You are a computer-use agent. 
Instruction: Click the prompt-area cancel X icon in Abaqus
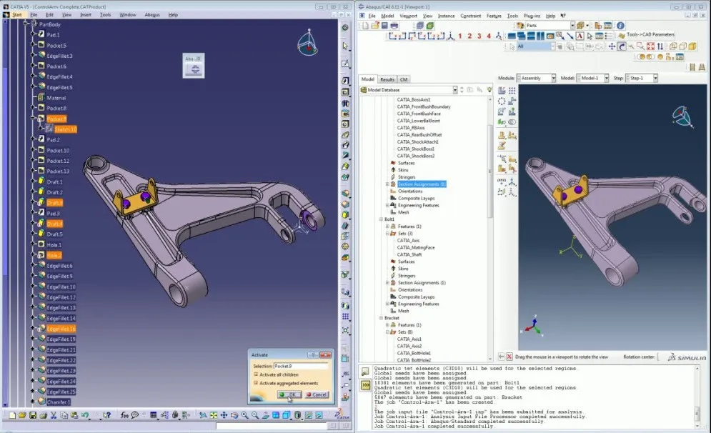(509, 357)
